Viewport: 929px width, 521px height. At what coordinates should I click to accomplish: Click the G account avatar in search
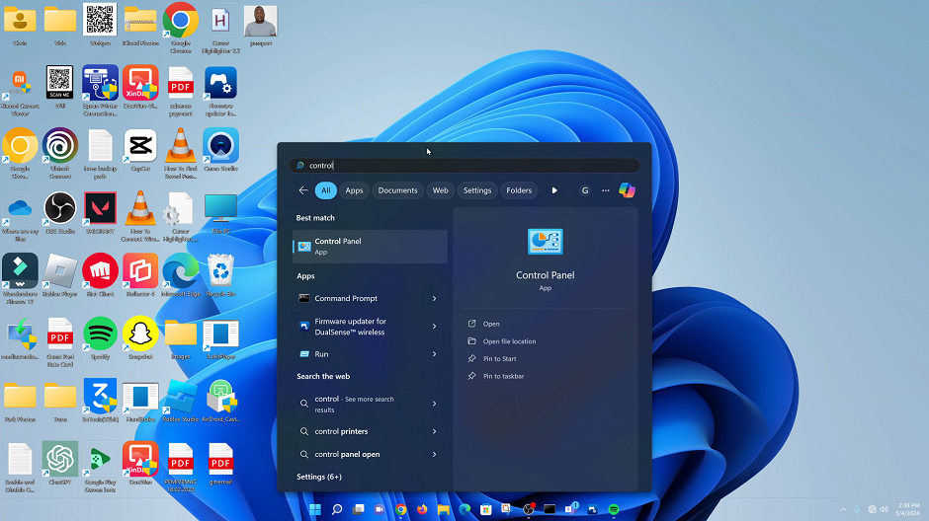click(585, 190)
